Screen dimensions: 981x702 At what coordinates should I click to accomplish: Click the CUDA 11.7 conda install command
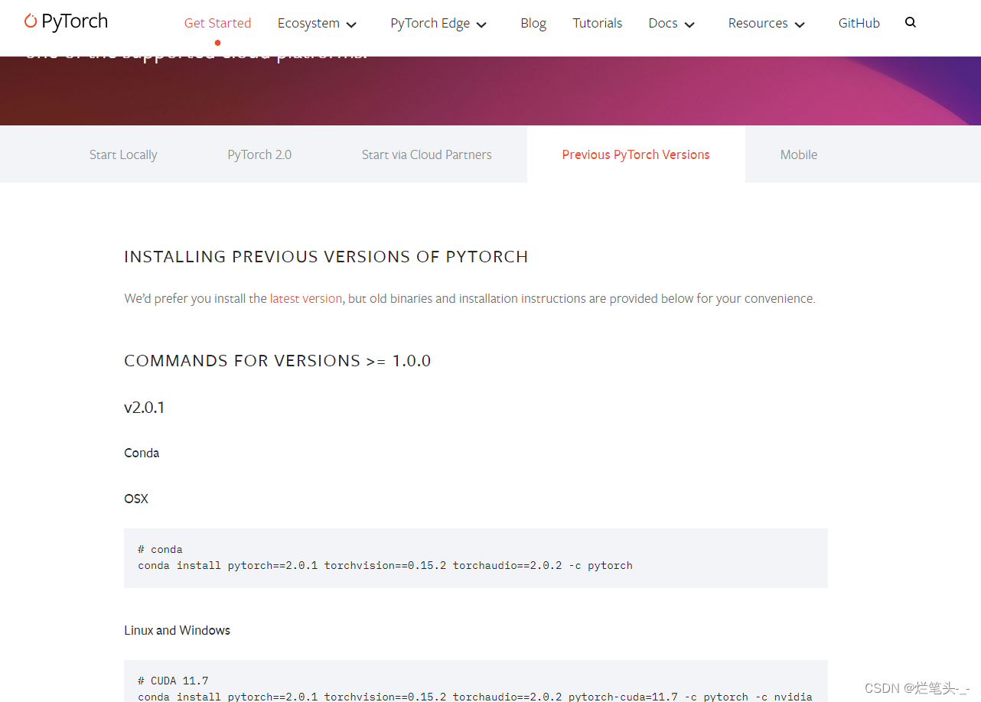(x=475, y=697)
